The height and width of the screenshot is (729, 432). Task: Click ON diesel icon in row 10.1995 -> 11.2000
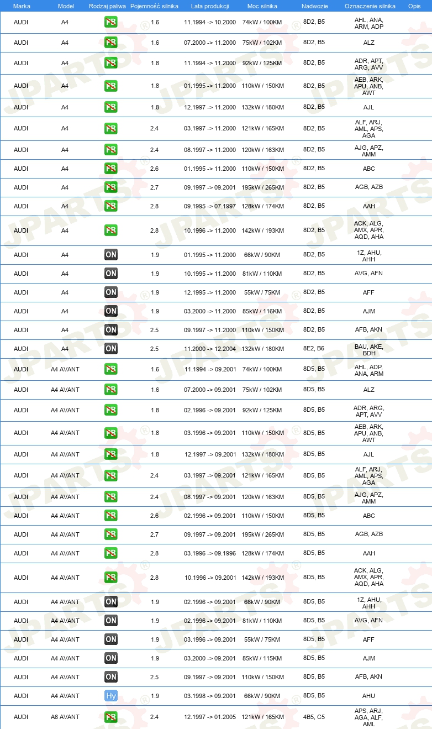tap(111, 274)
